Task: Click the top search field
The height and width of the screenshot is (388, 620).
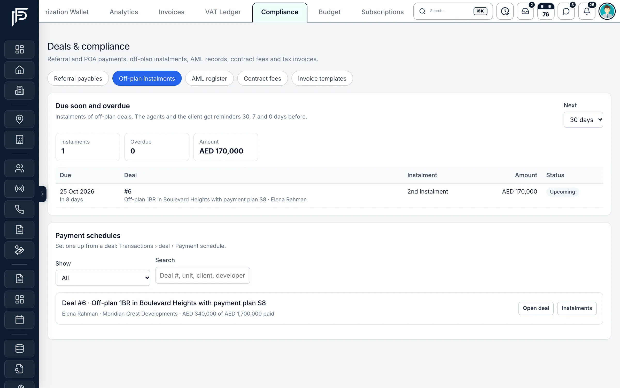Action: coord(453,11)
